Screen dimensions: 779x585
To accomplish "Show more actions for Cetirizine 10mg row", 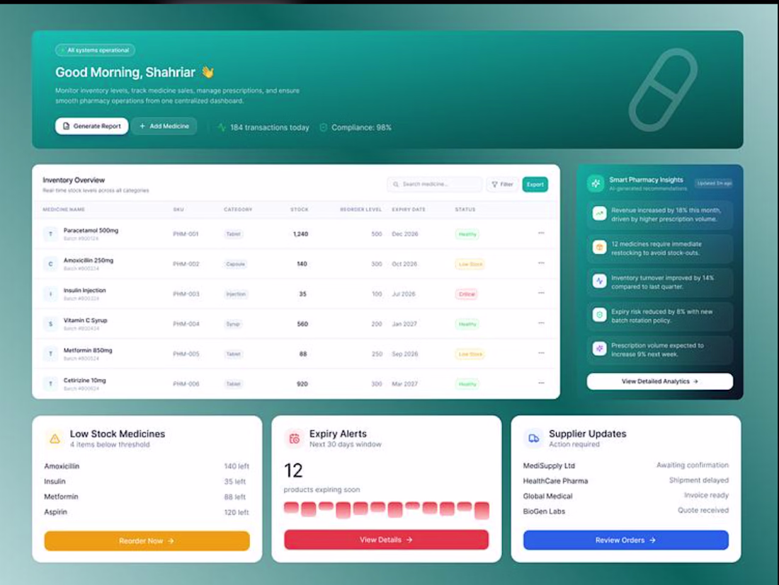I will 541,383.
